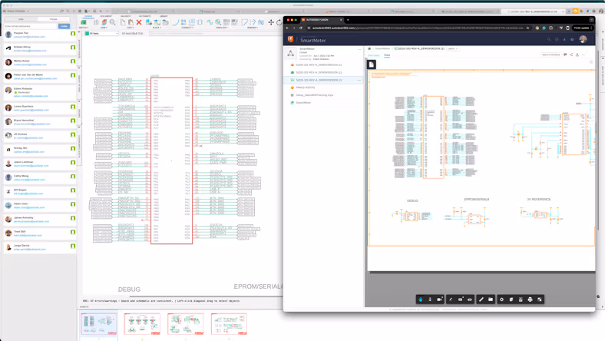Viewport: 605px width, 341px height.
Task: Click the fullscreen icon in viewer toolbar
Action: tap(540, 300)
